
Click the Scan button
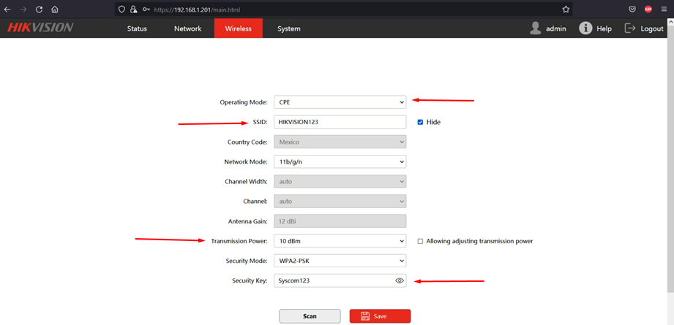[310, 316]
